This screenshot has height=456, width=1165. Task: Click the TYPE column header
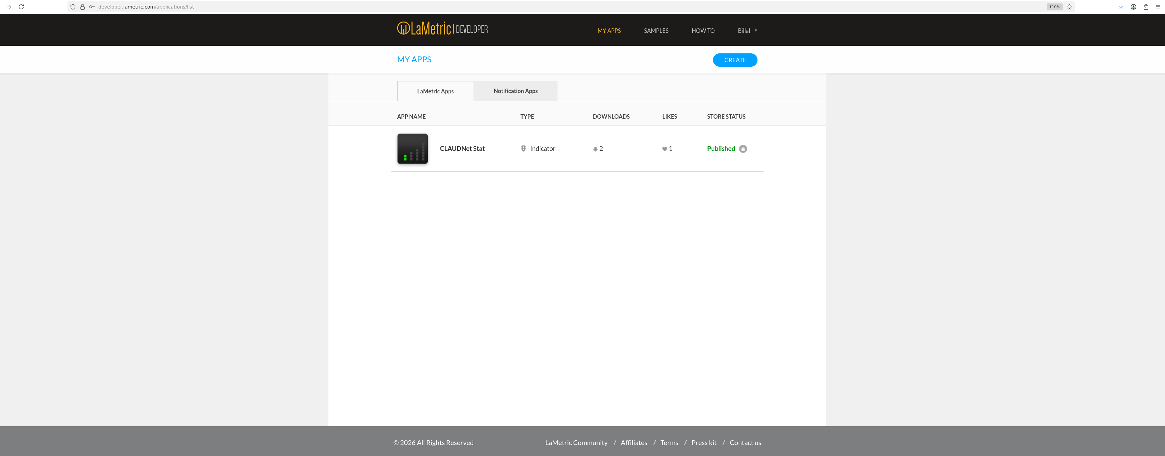point(527,117)
